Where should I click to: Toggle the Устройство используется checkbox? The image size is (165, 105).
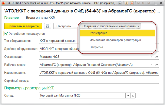(x=6, y=34)
